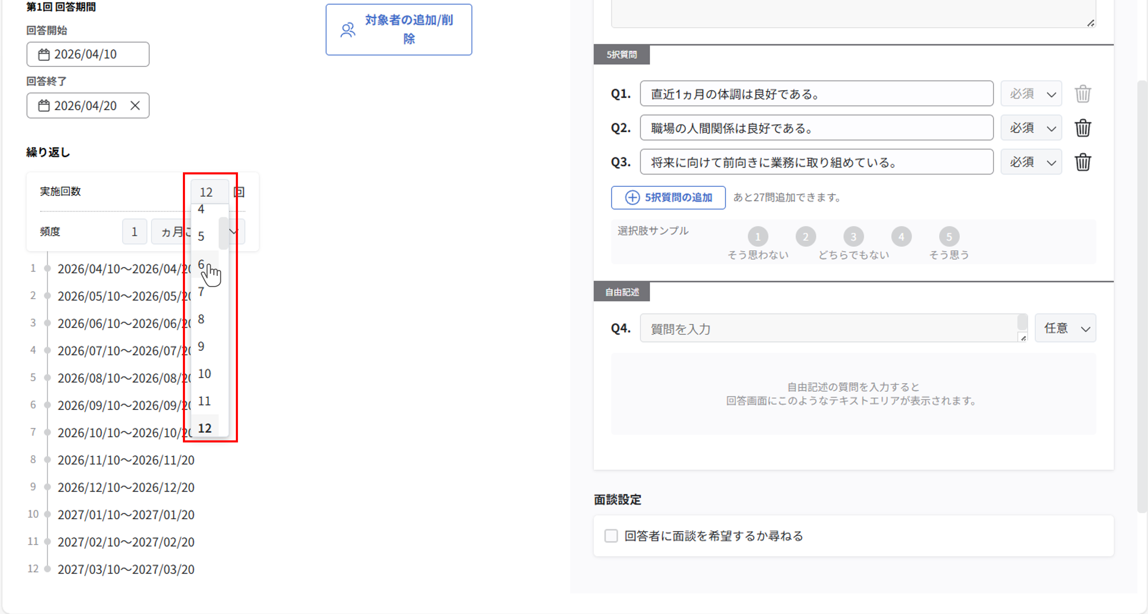Click the trash icon next to Q1
This screenshot has height=614, width=1148.
tap(1083, 94)
